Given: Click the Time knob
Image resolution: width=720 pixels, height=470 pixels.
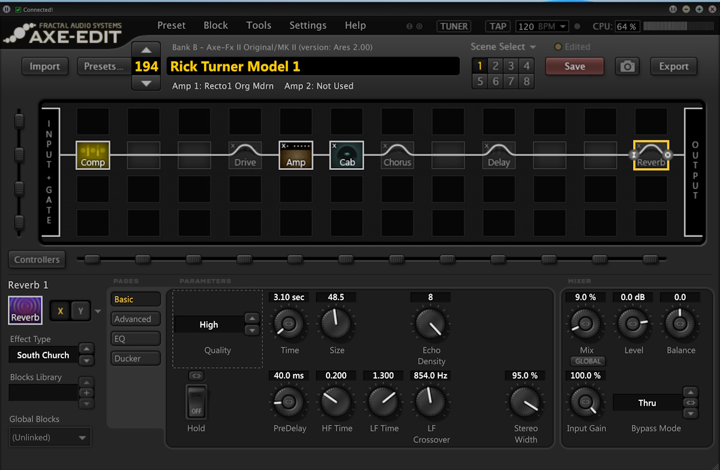Looking at the screenshot, I should [x=289, y=323].
